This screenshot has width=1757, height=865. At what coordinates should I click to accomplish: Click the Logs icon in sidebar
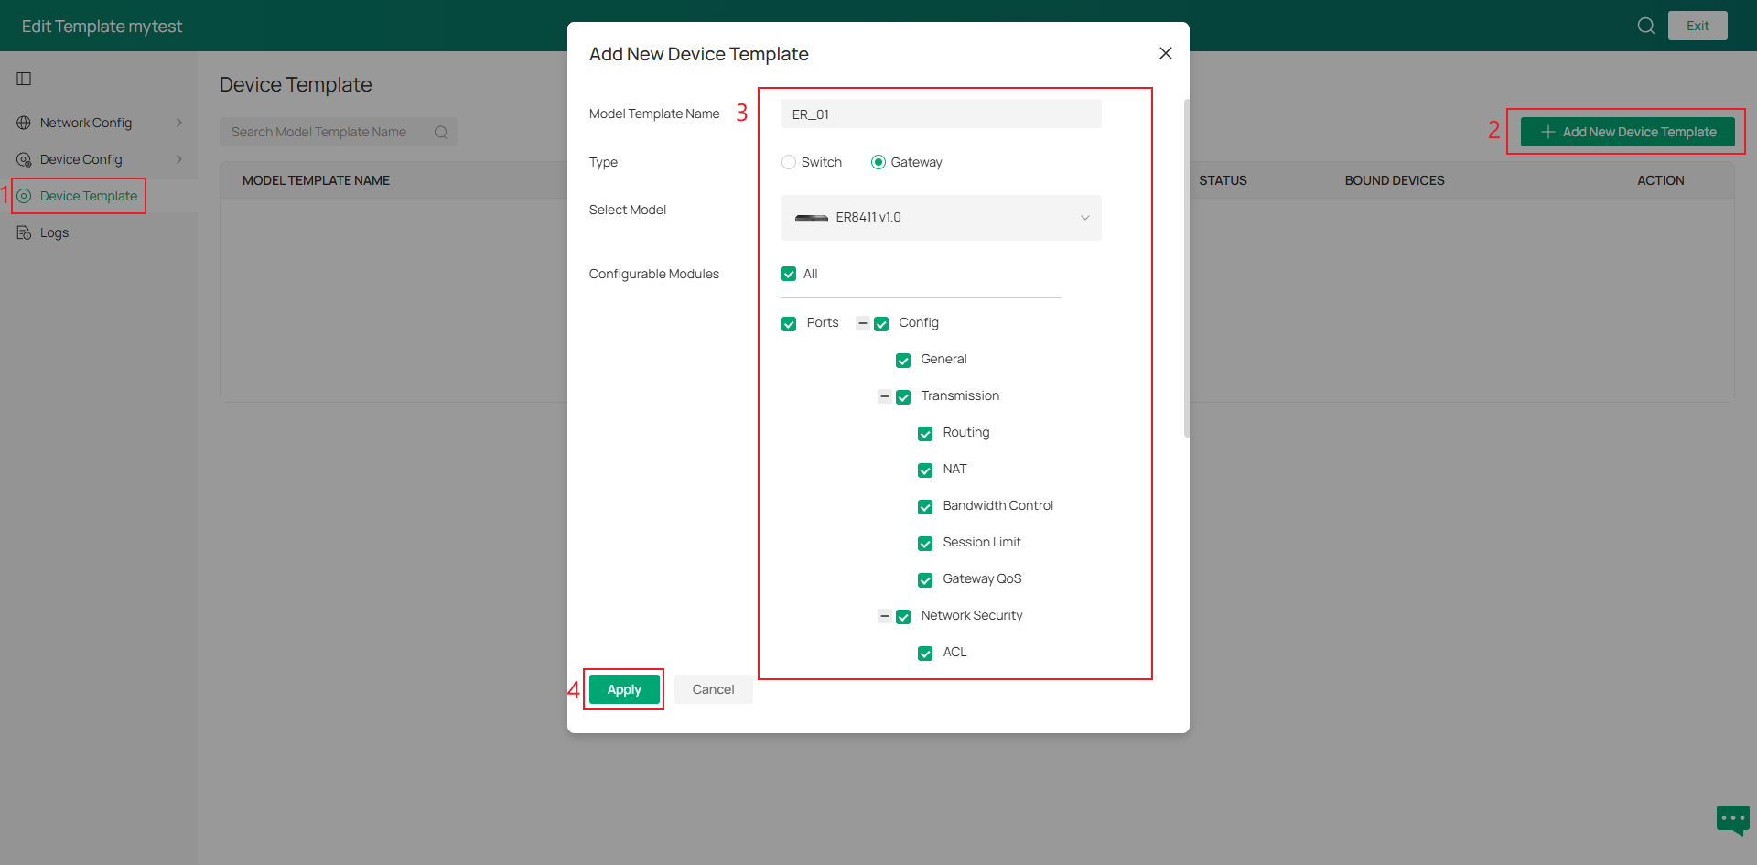(24, 232)
